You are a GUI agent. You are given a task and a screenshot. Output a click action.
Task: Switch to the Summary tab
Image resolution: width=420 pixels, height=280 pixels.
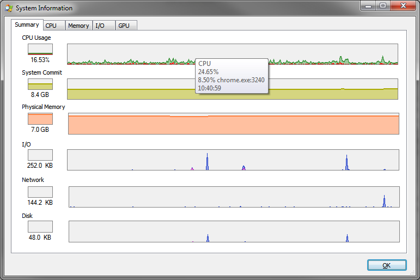27,25
